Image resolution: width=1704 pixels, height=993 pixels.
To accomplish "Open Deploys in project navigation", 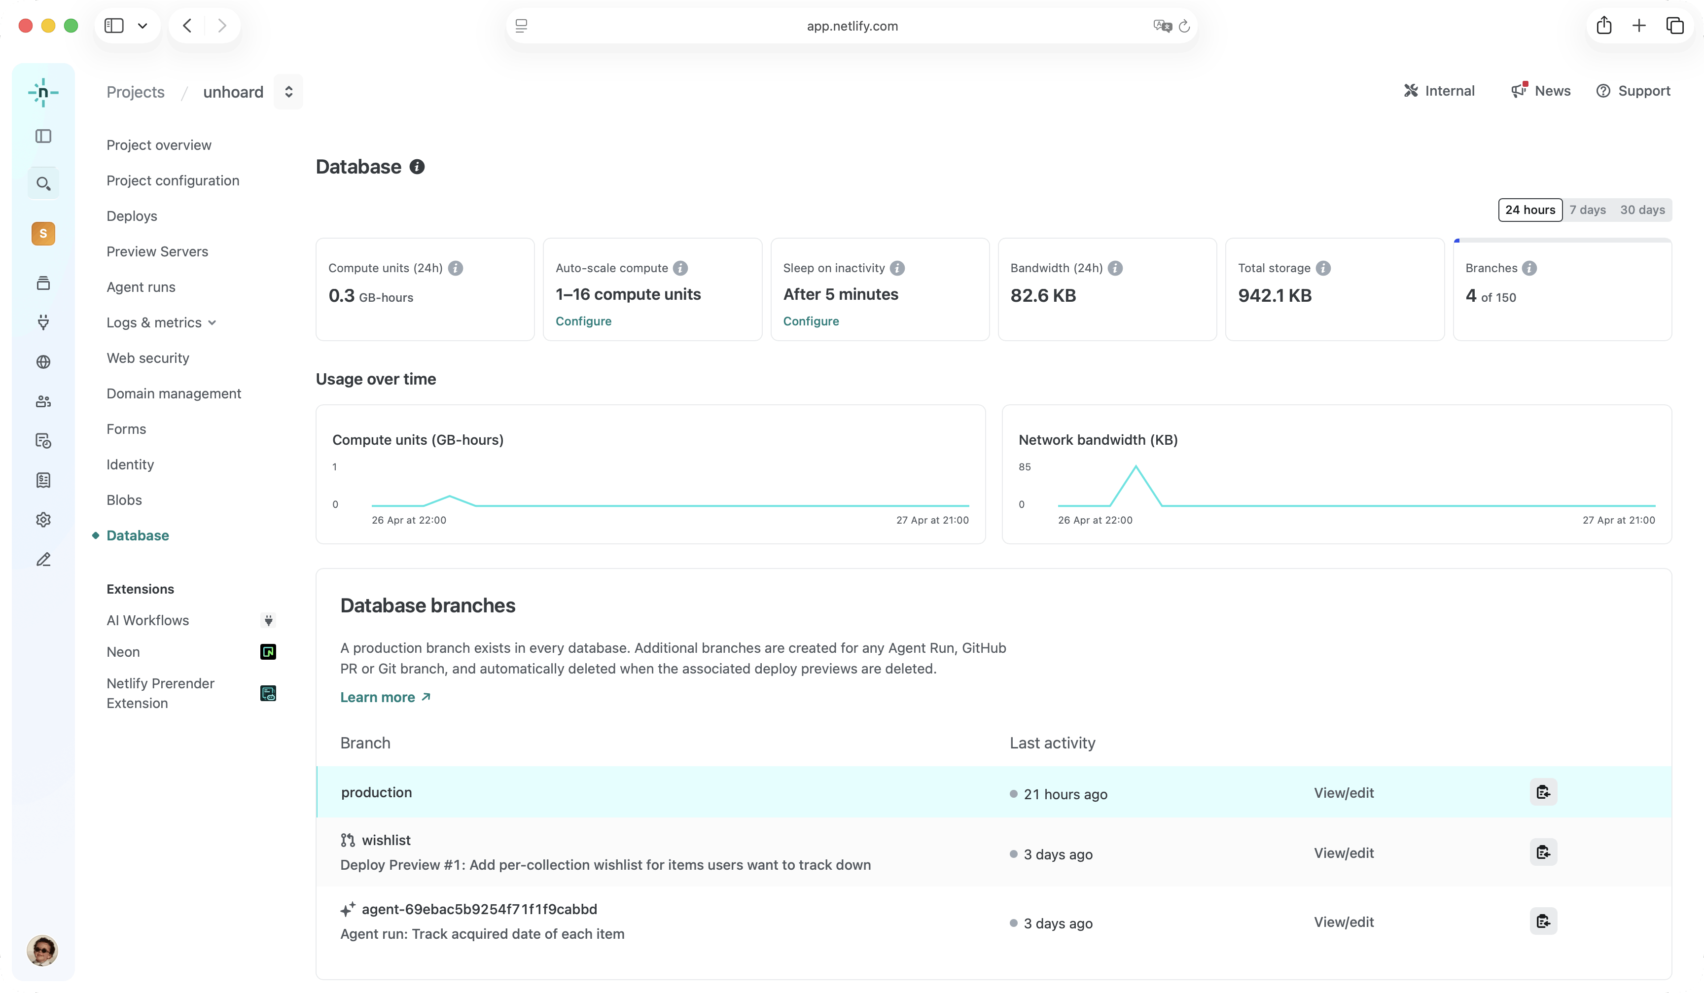I will pyautogui.click(x=132, y=216).
